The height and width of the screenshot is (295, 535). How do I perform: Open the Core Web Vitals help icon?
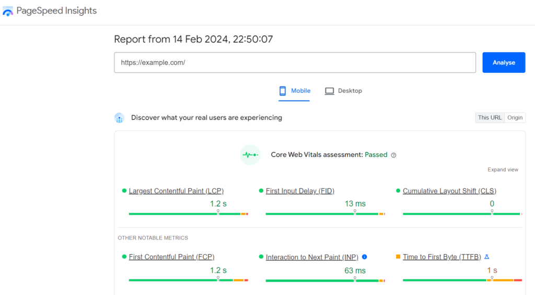point(393,155)
